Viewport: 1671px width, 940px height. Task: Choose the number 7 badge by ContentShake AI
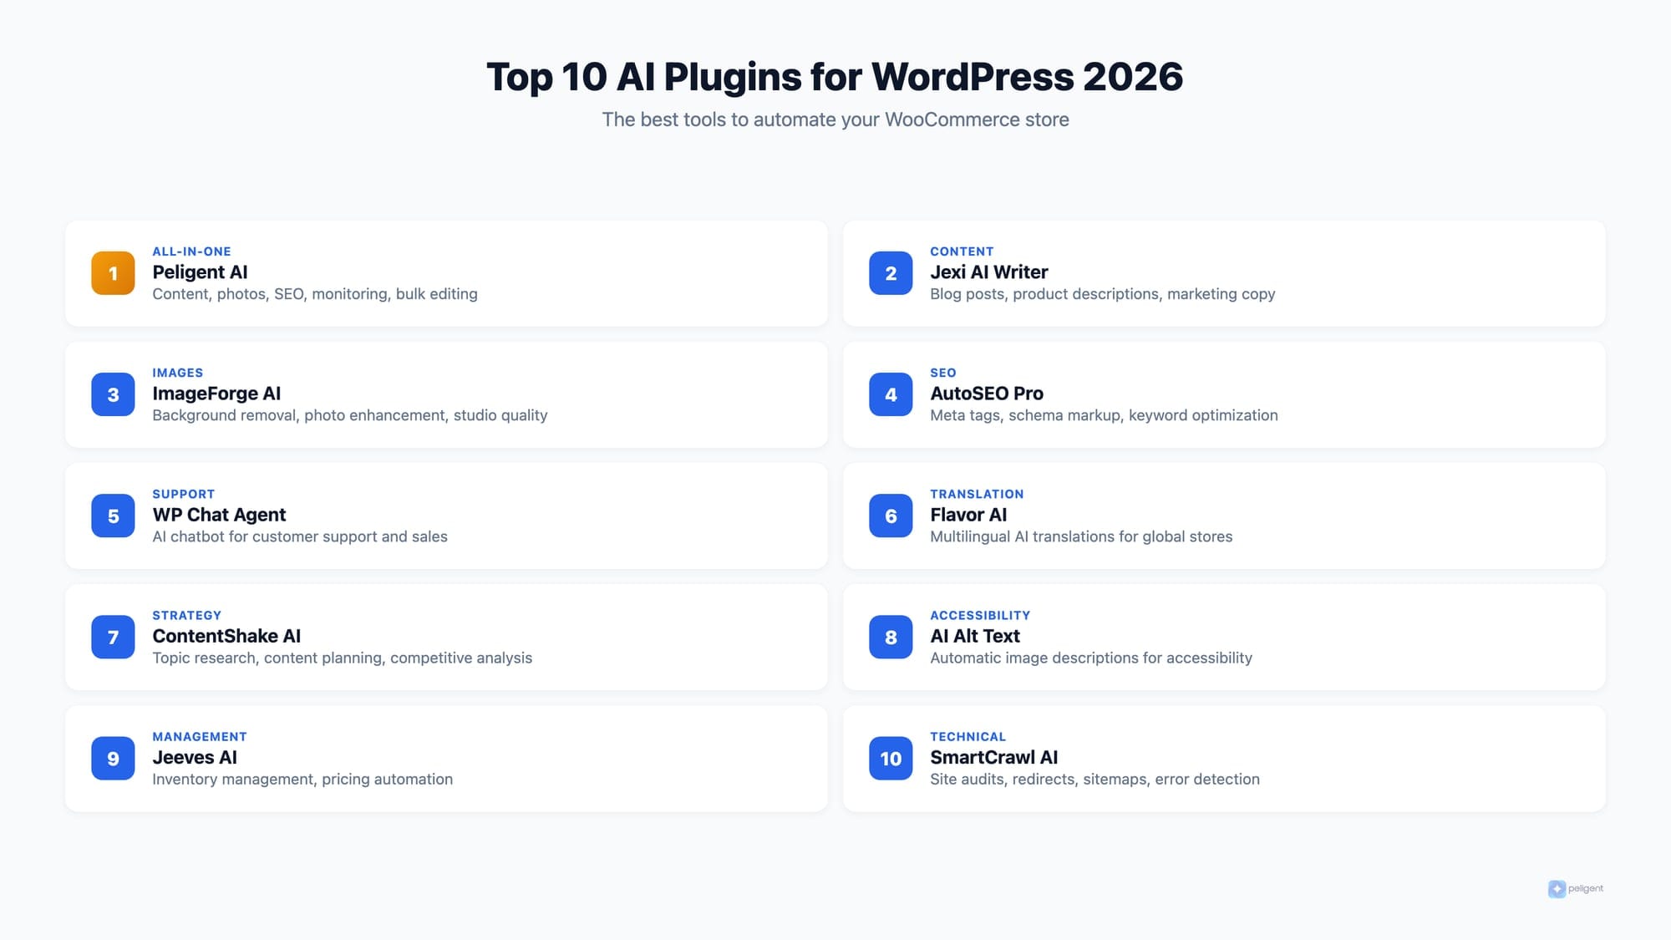[x=113, y=637]
